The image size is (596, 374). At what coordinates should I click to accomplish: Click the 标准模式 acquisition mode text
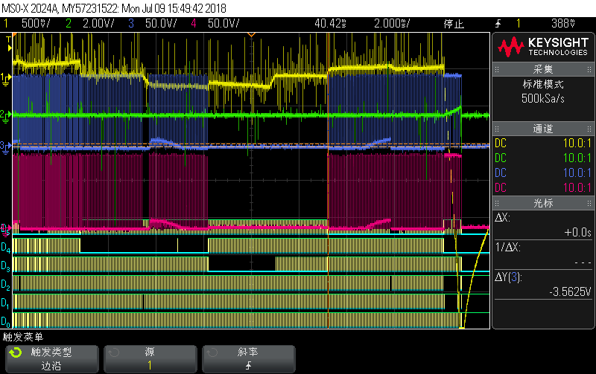(x=543, y=84)
